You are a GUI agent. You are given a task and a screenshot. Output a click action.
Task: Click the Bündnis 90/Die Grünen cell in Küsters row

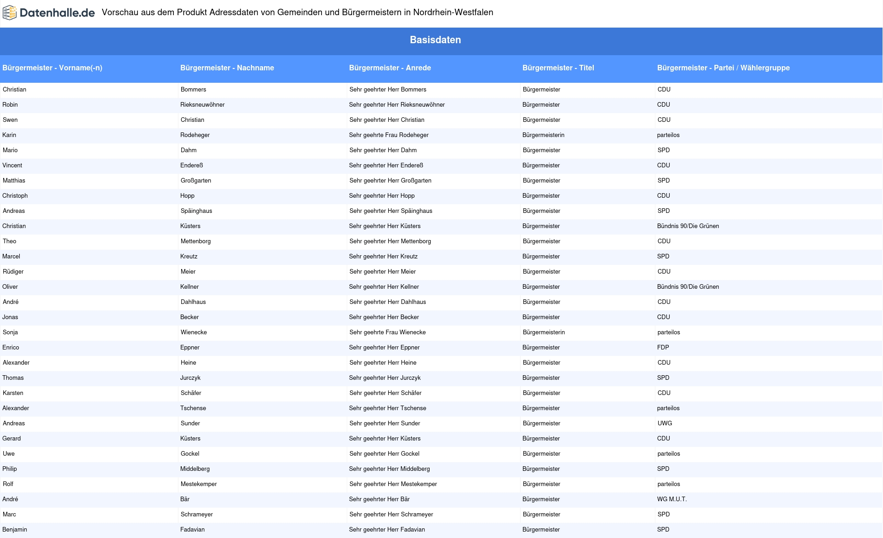688,226
